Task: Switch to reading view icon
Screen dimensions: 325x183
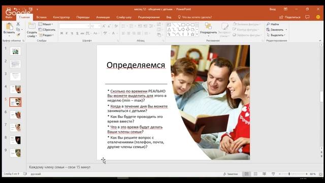Action: [264, 174]
